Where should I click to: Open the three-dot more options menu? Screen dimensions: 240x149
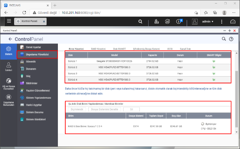coord(222,22)
